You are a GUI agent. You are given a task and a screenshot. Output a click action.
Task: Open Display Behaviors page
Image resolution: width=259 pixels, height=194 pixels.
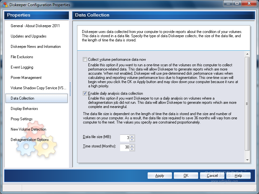(x=25, y=109)
